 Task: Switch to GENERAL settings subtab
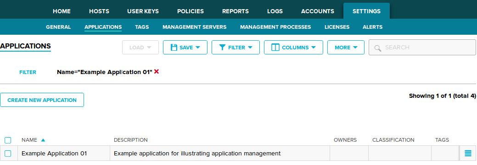coord(58,27)
